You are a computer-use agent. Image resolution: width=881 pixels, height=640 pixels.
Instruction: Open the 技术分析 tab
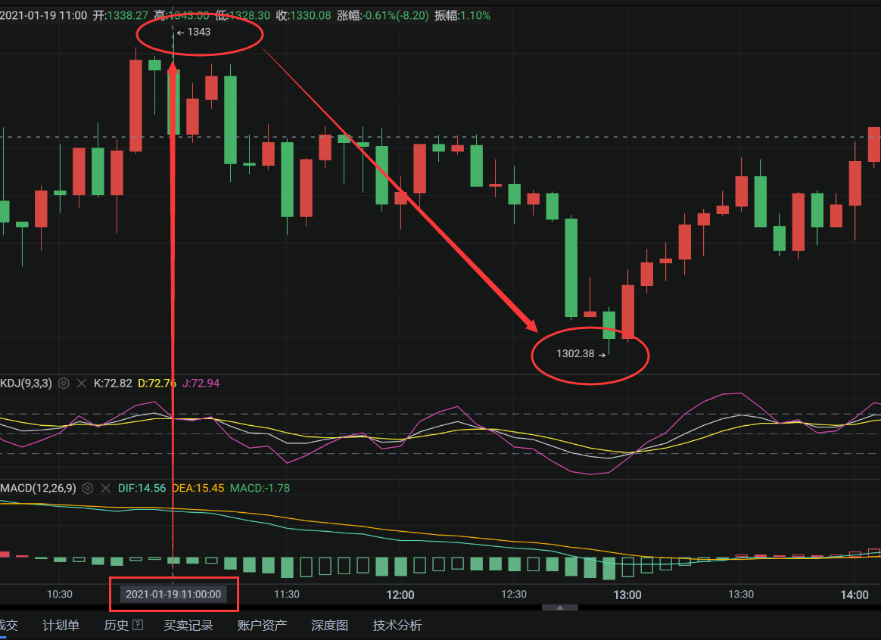click(397, 626)
